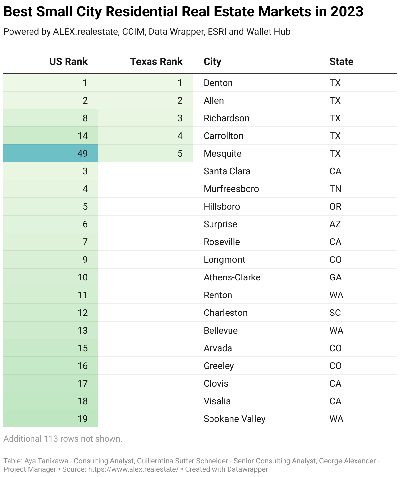This screenshot has width=400, height=477.
Task: Click the teal US Rank 49 cell
Action: click(x=51, y=153)
